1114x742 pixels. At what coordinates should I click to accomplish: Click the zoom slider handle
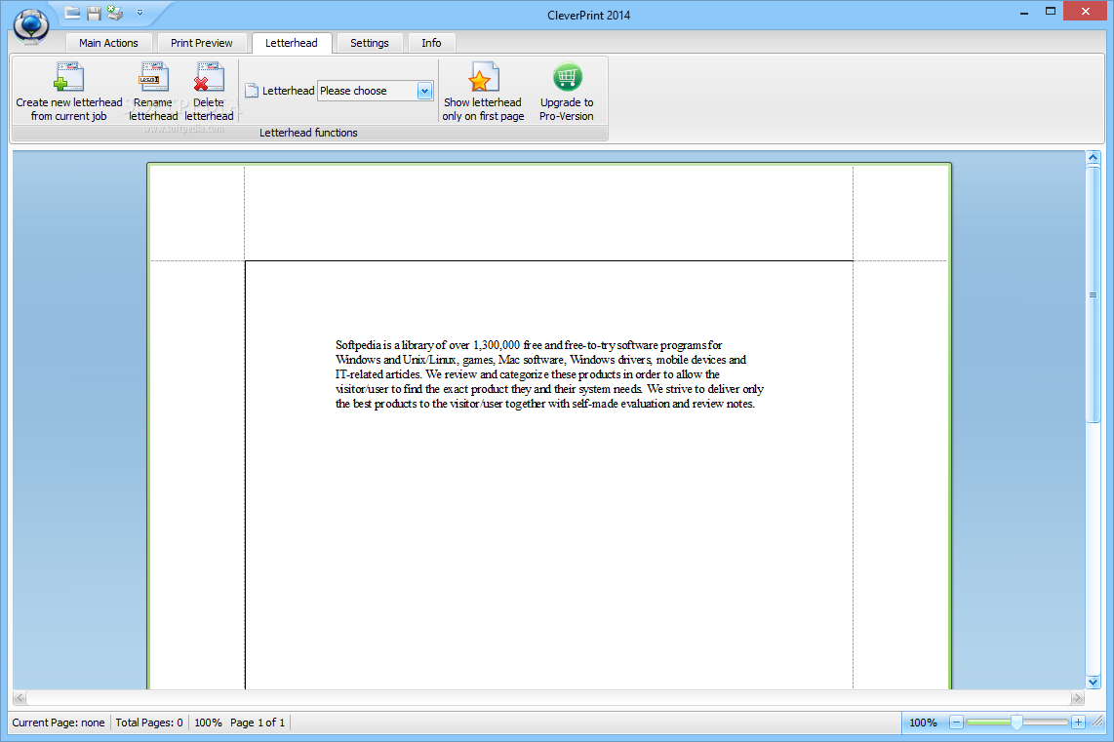pos(1017,722)
